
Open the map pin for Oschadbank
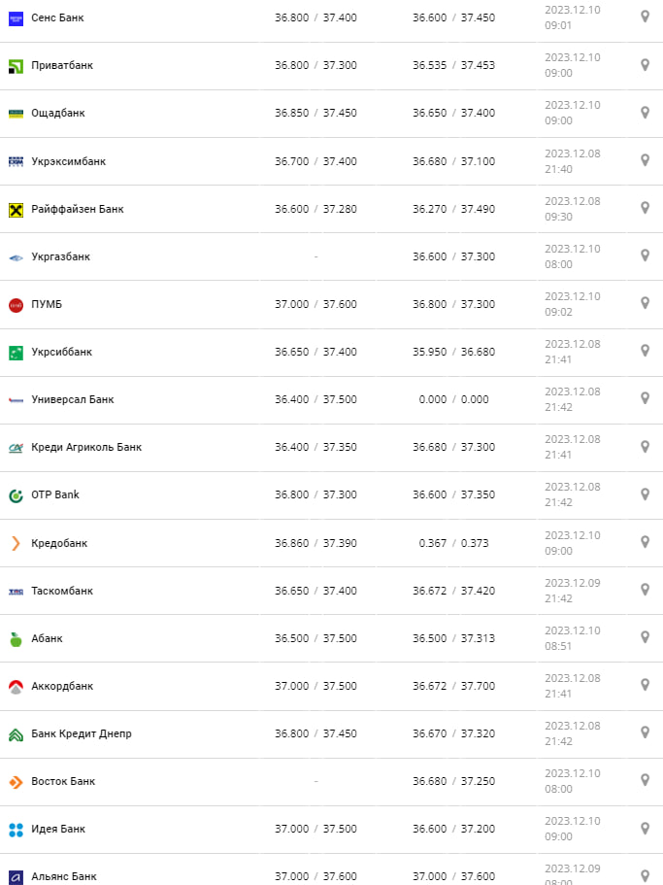click(645, 113)
